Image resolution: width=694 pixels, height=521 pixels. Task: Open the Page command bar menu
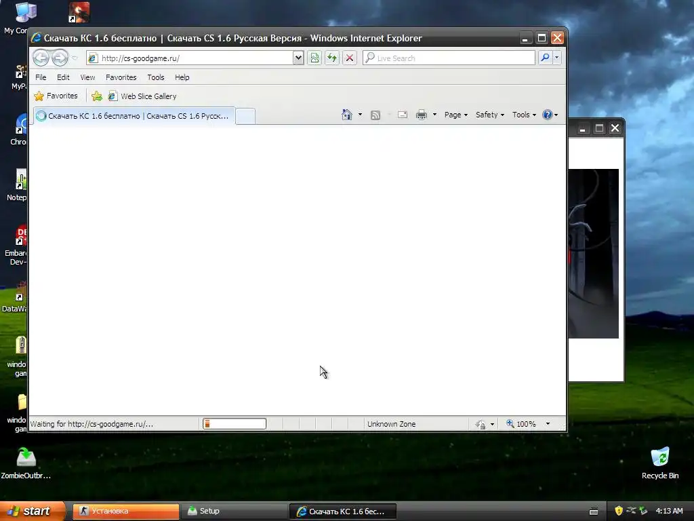[456, 115]
